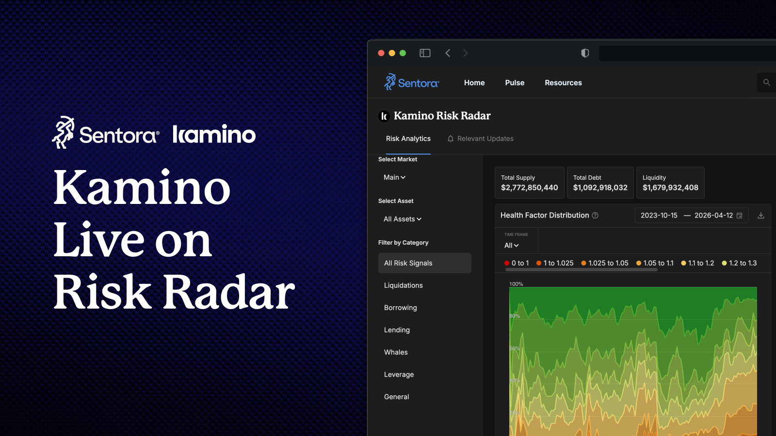Toggle the 1.2 to 1.3 legend series
776x436 pixels.
click(x=739, y=263)
